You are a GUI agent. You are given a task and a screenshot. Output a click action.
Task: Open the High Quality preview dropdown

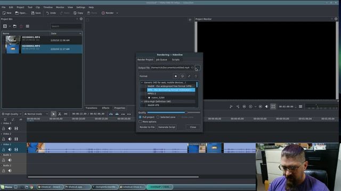coord(12,114)
